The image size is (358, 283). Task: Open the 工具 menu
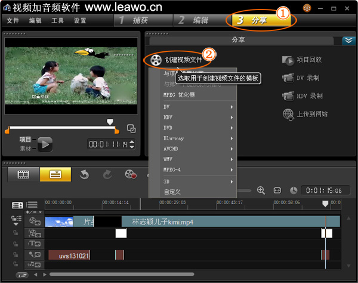57,20
